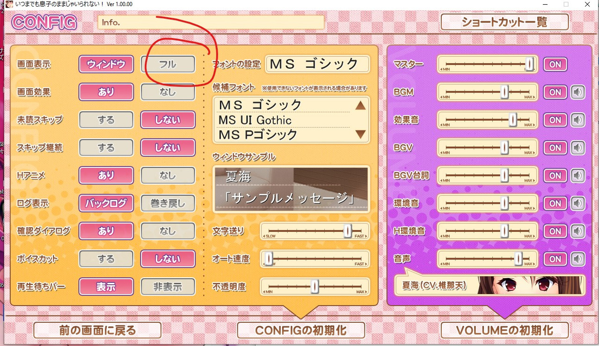Viewport: 599px width, 346px height.
Task: Open the ショートカット一覧 tab
Action: coord(504,22)
